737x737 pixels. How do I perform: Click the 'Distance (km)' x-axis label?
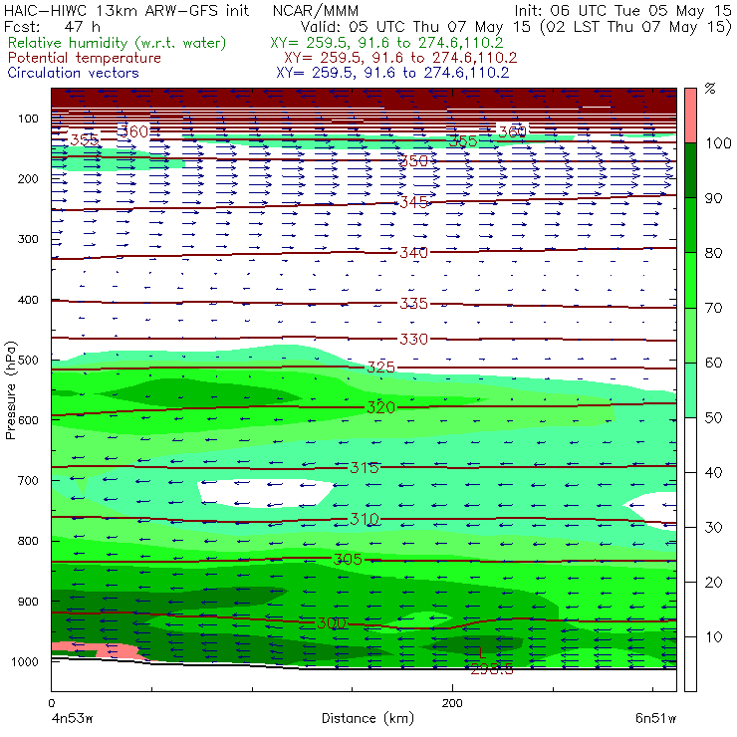pos(368,719)
